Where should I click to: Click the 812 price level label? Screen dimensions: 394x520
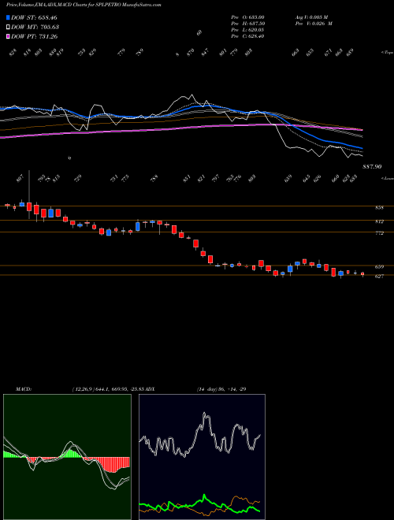pyautogui.click(x=379, y=221)
